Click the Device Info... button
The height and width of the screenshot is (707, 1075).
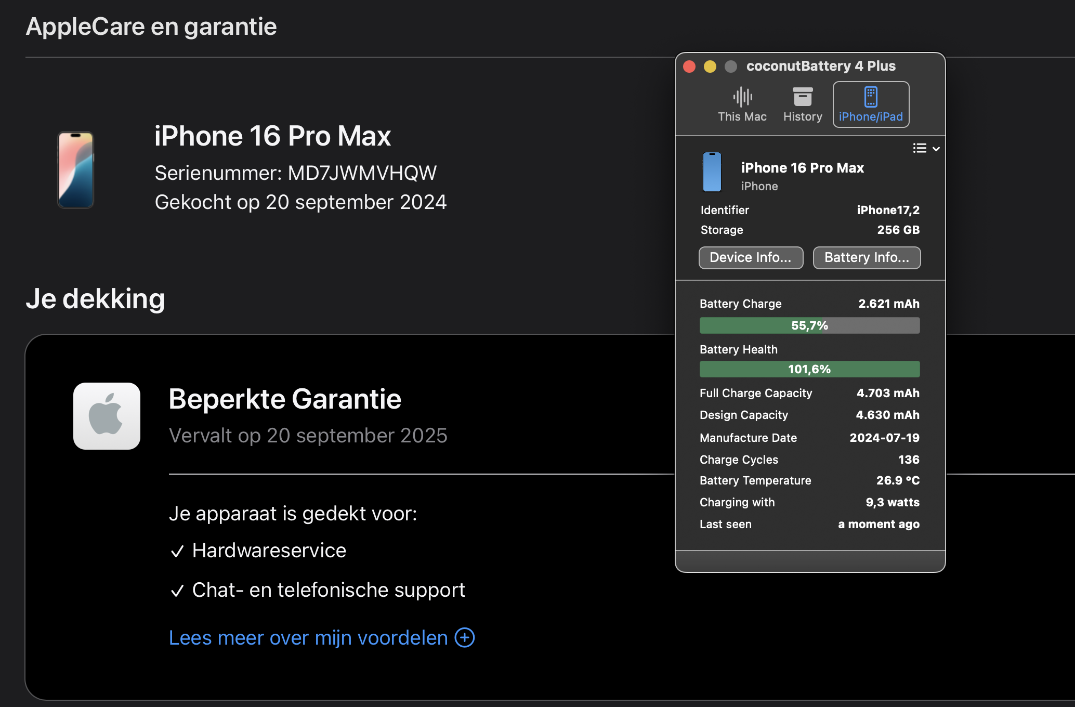751,258
